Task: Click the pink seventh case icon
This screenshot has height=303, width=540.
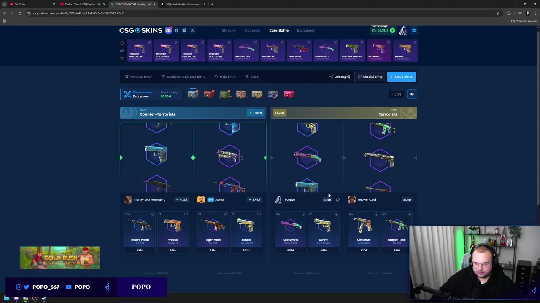Action: tap(289, 94)
